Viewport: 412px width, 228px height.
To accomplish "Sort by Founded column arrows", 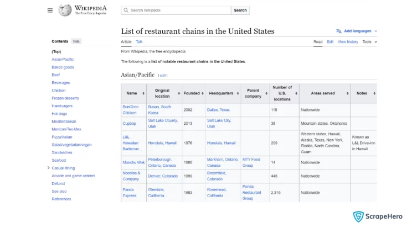I will tap(203, 93).
